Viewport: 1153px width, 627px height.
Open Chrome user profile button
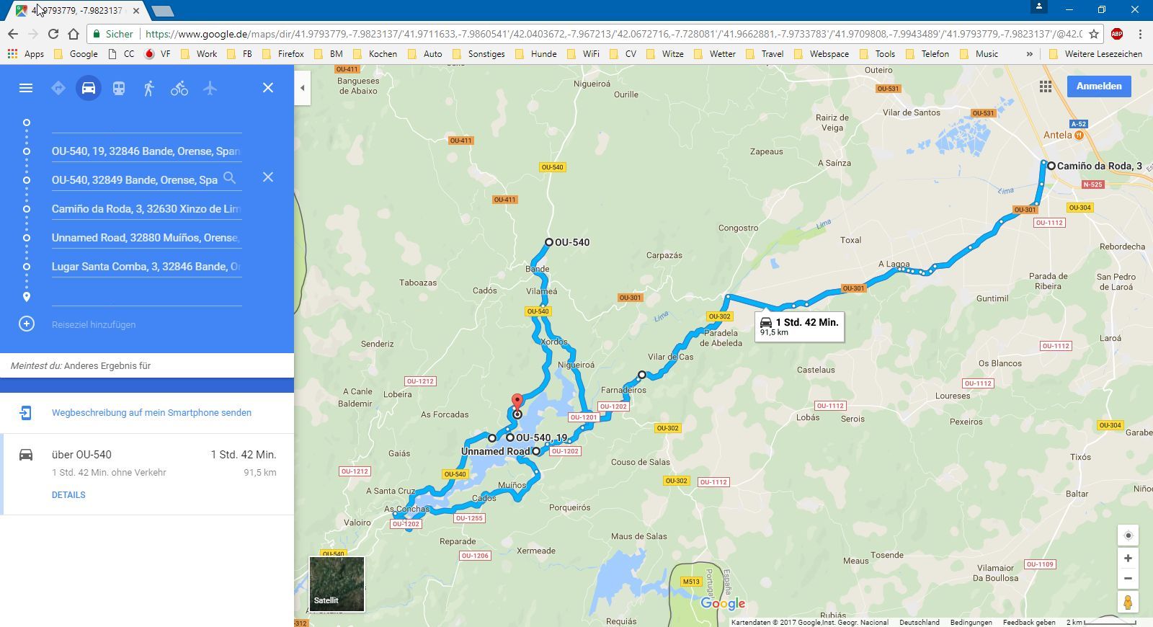pos(1039,6)
